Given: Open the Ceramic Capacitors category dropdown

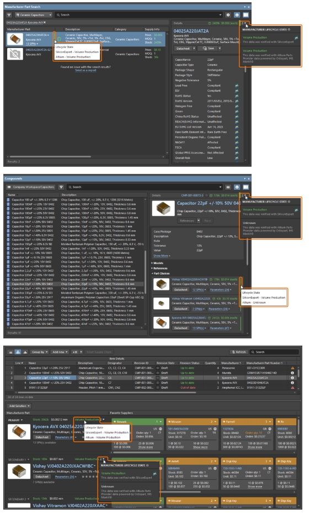Looking at the screenshot, I should (x=34, y=15).
